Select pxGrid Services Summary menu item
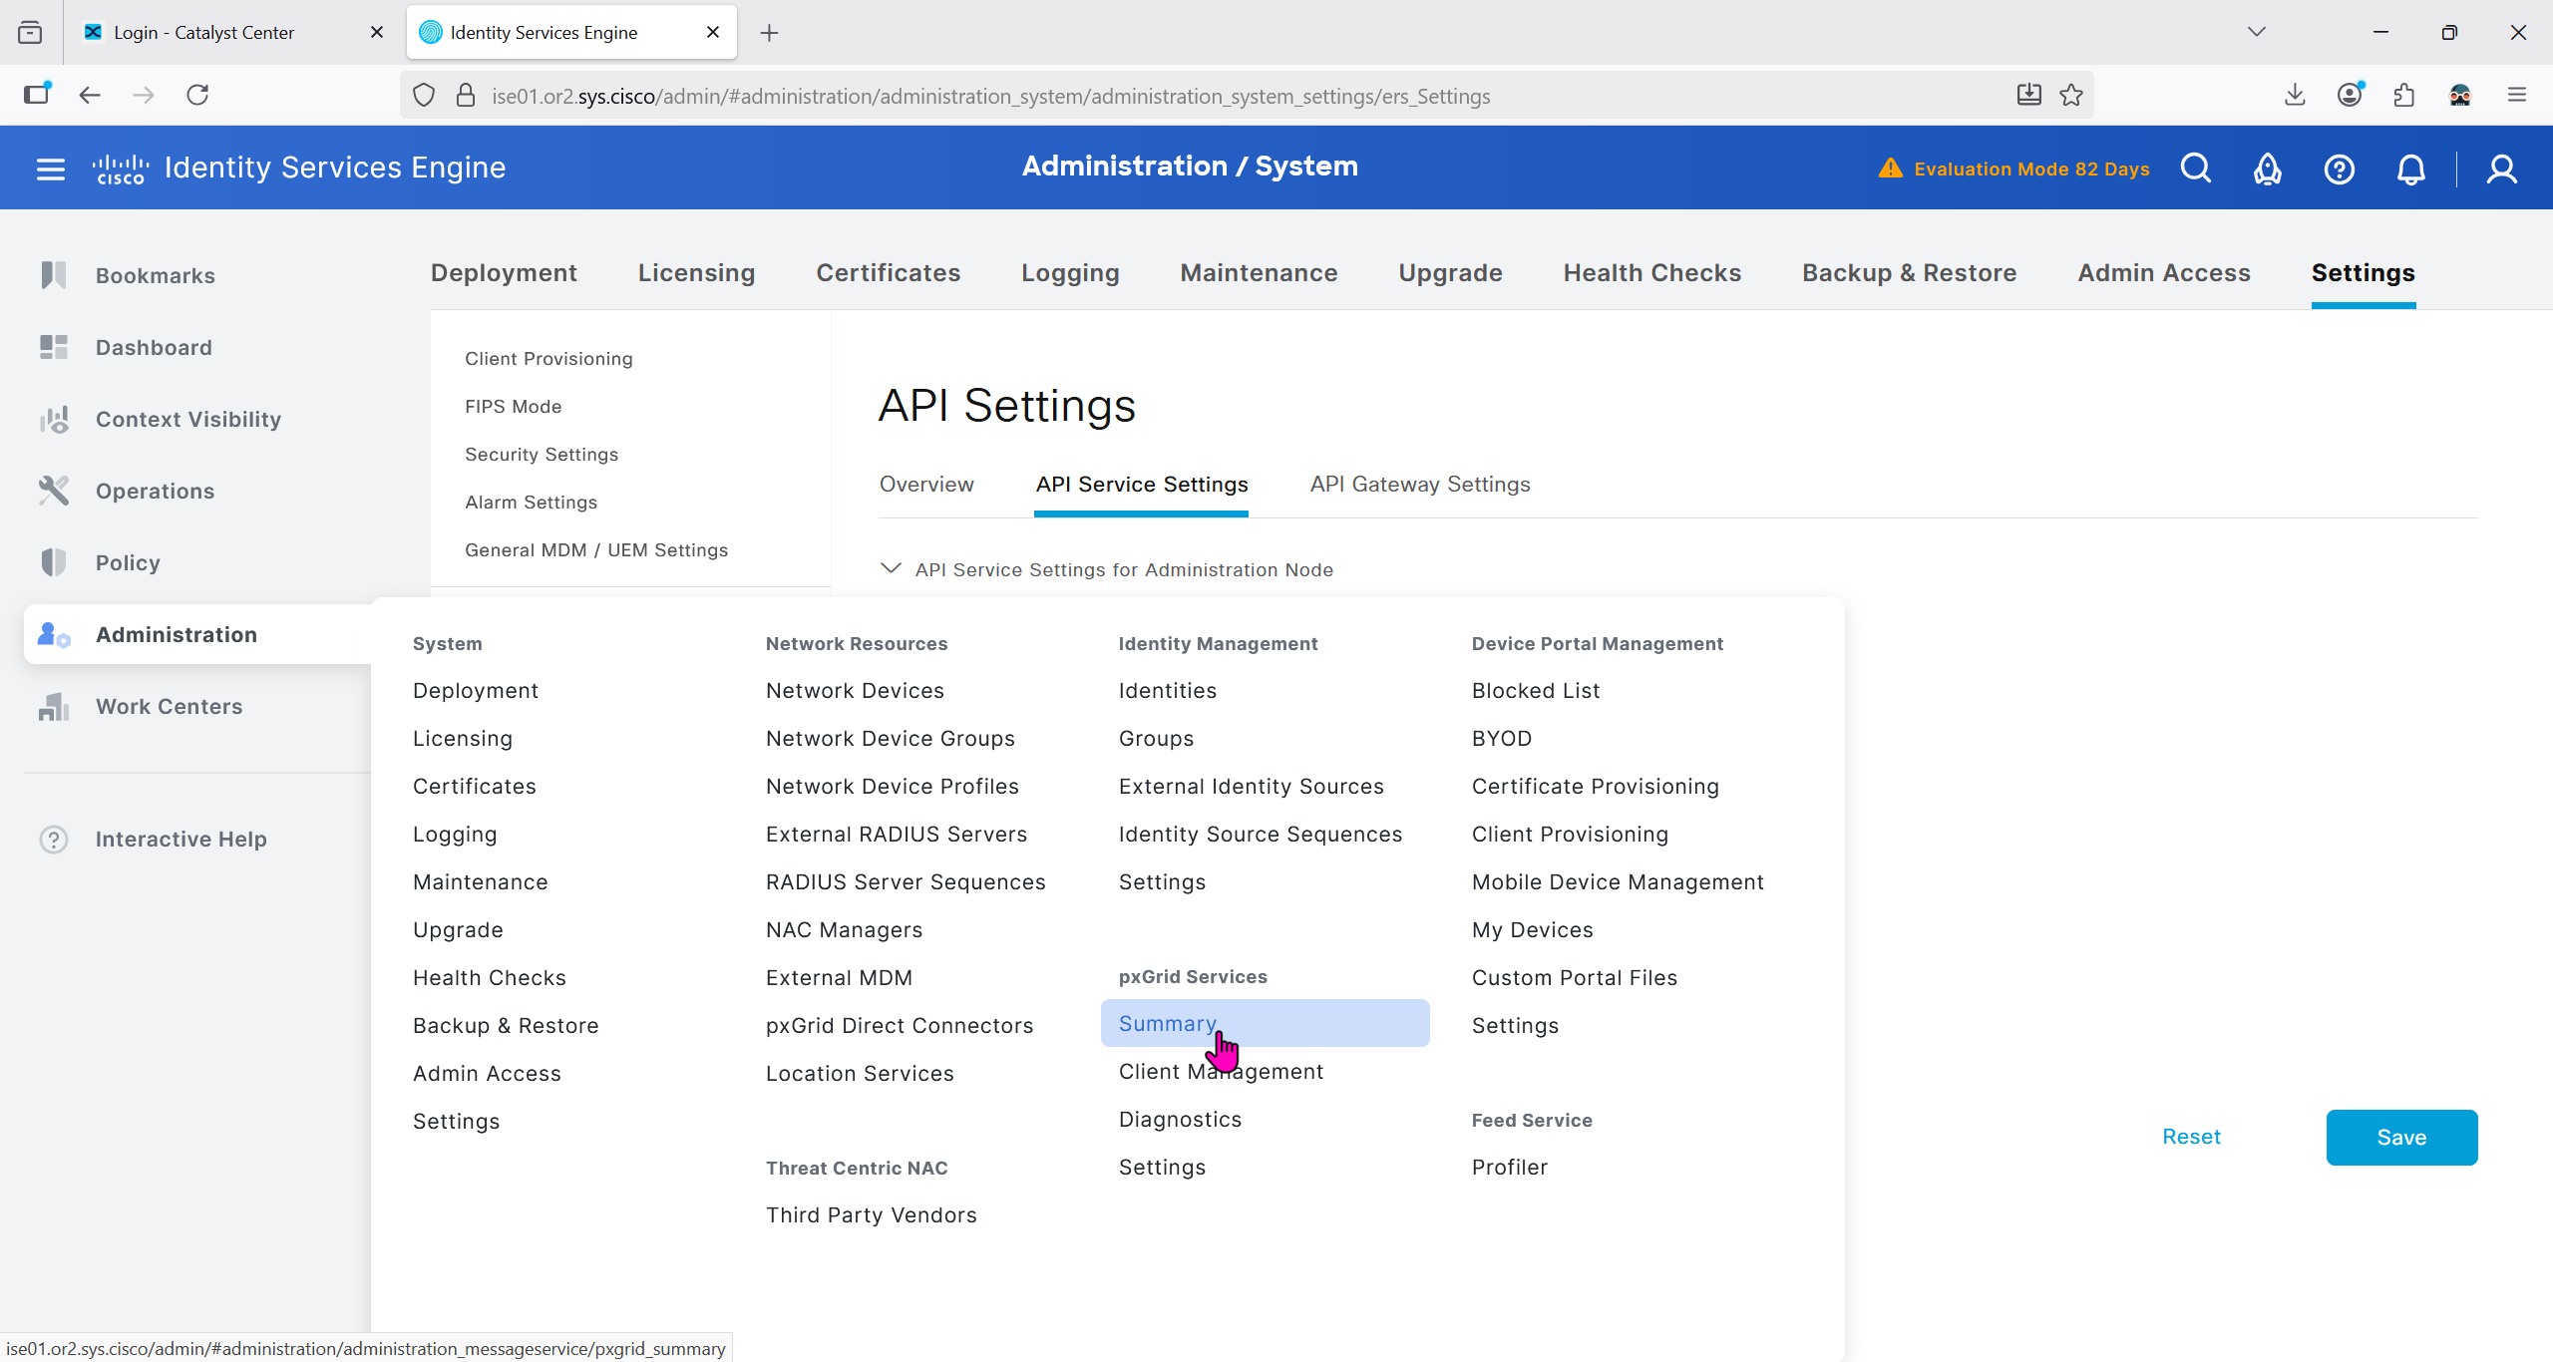The width and height of the screenshot is (2553, 1362). coord(1167,1023)
